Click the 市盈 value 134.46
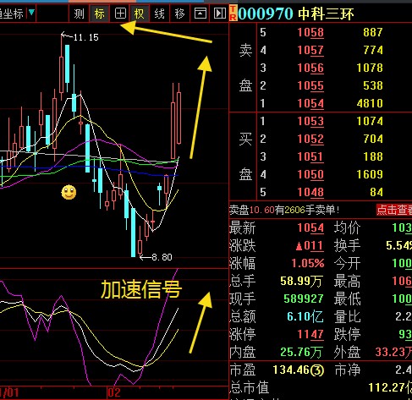Viewport: 412px width, 400px height. pos(299,370)
